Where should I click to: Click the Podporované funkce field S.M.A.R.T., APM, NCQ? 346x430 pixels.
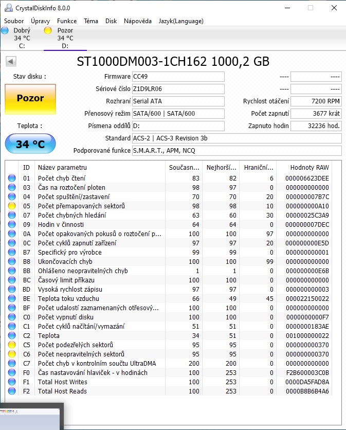pyautogui.click(x=237, y=151)
